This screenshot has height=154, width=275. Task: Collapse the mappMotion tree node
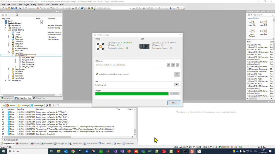[x=9, y=53]
